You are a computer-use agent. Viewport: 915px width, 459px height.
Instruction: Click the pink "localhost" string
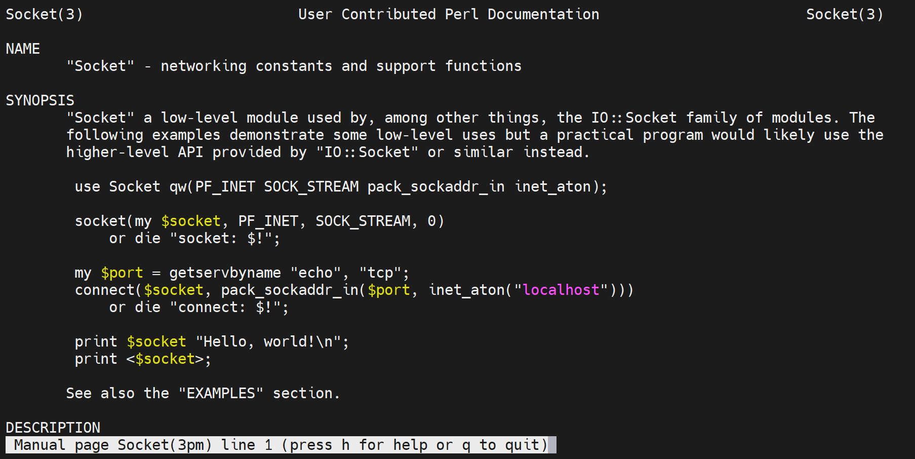pyautogui.click(x=561, y=290)
